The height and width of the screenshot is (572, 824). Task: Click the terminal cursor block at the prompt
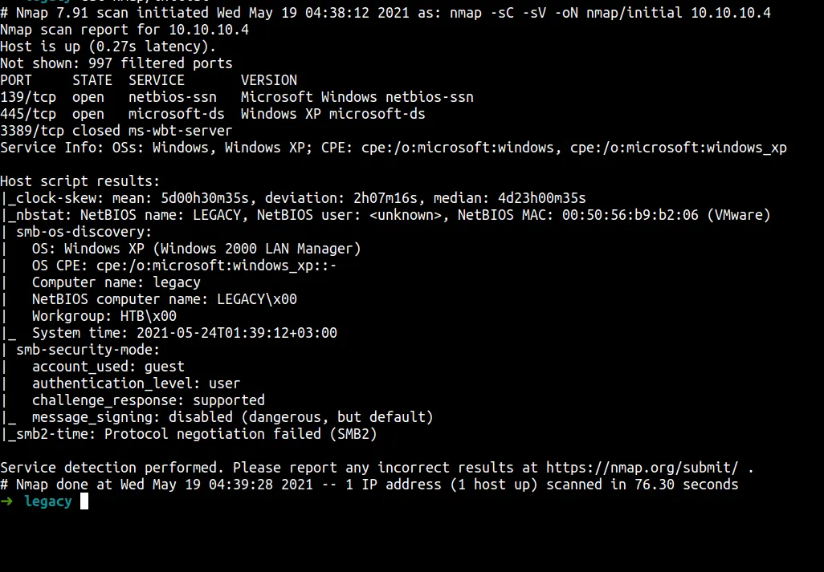coord(84,501)
